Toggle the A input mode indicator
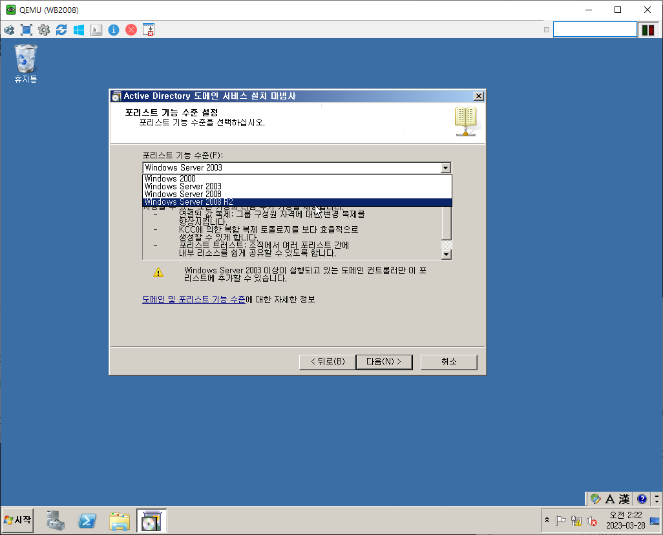This screenshot has height=535, width=663. point(610,499)
